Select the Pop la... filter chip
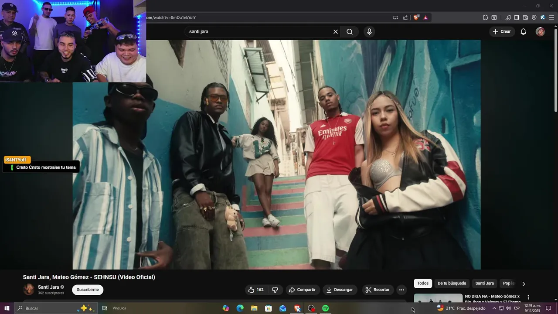The height and width of the screenshot is (314, 558). click(508, 283)
